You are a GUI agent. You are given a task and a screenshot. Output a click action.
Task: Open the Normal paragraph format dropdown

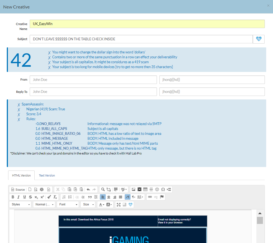tap(44, 204)
